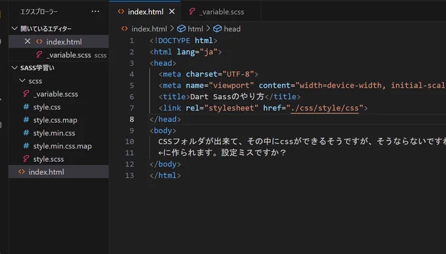The width and height of the screenshot is (446, 254).
Task: Switch to the _variable.scss tab
Action: (x=222, y=12)
